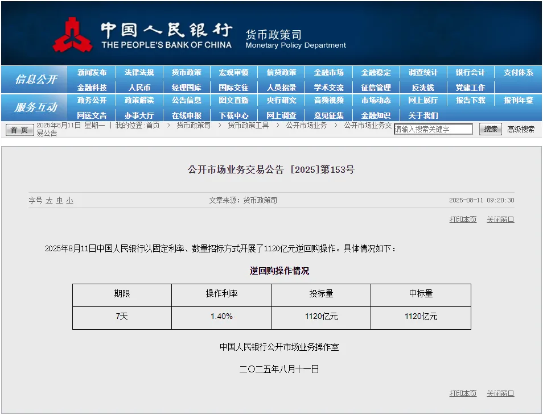The width and height of the screenshot is (543, 415).
Task: Click the top 打印本页 print link
Action: click(463, 219)
